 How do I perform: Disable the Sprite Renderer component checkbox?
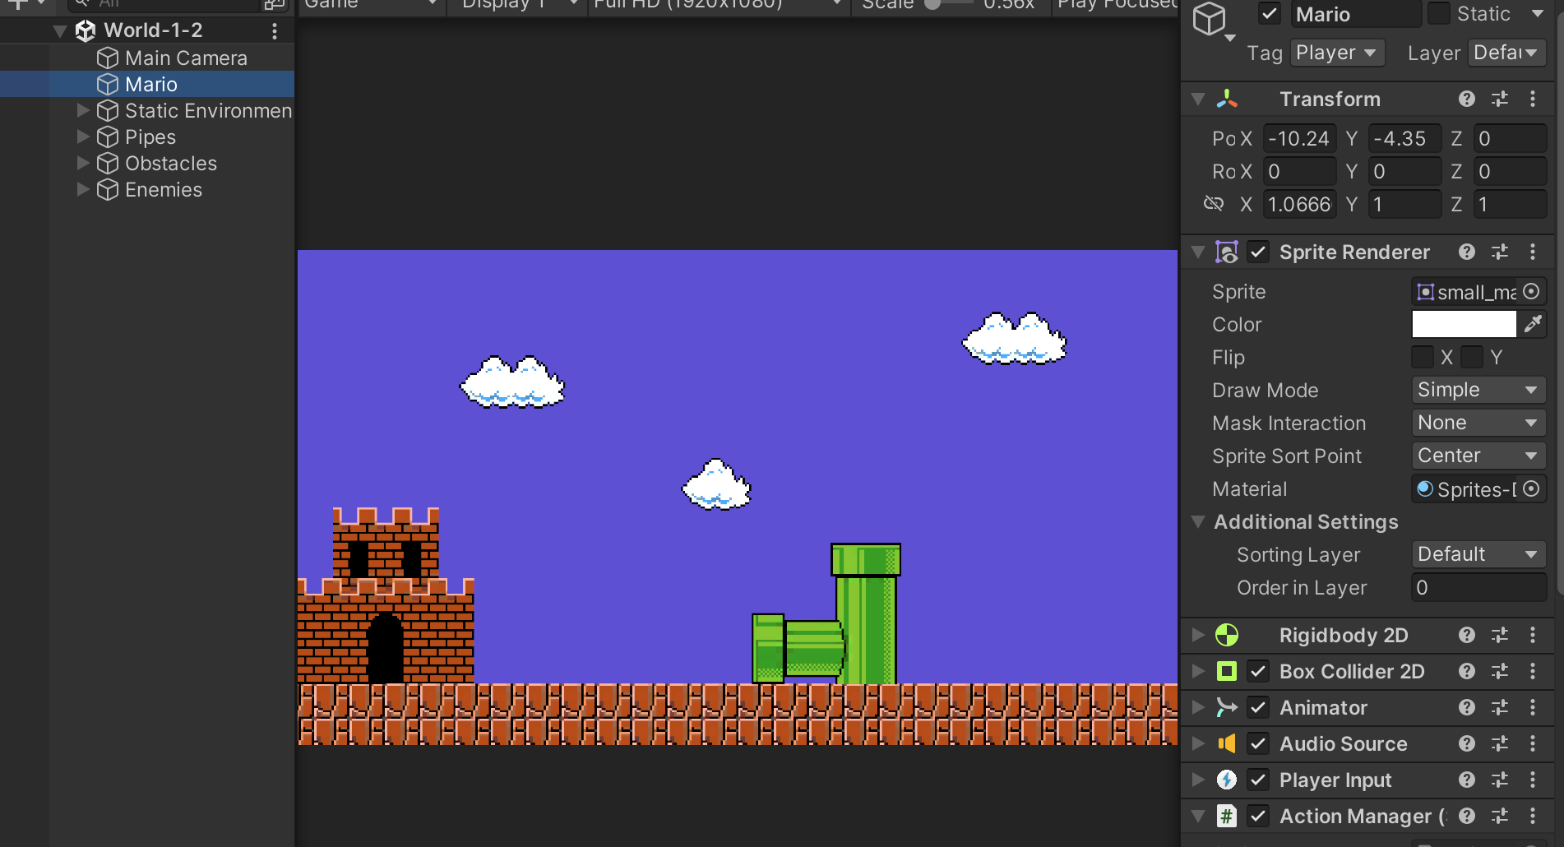[1258, 252]
